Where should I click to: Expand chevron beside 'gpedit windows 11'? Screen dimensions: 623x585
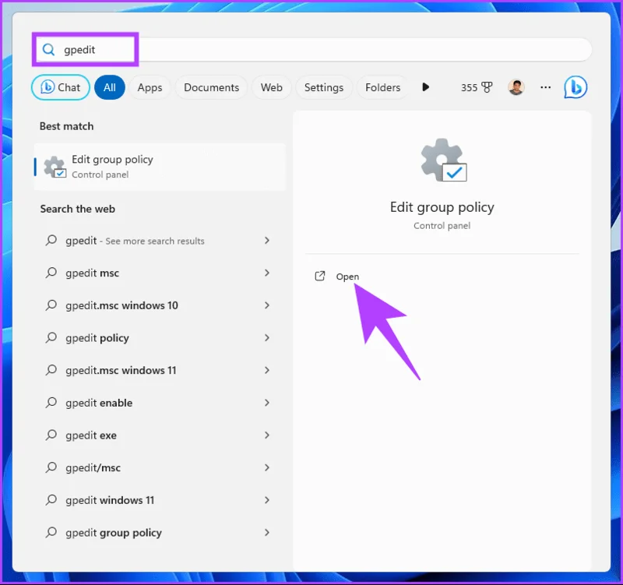[x=267, y=500]
